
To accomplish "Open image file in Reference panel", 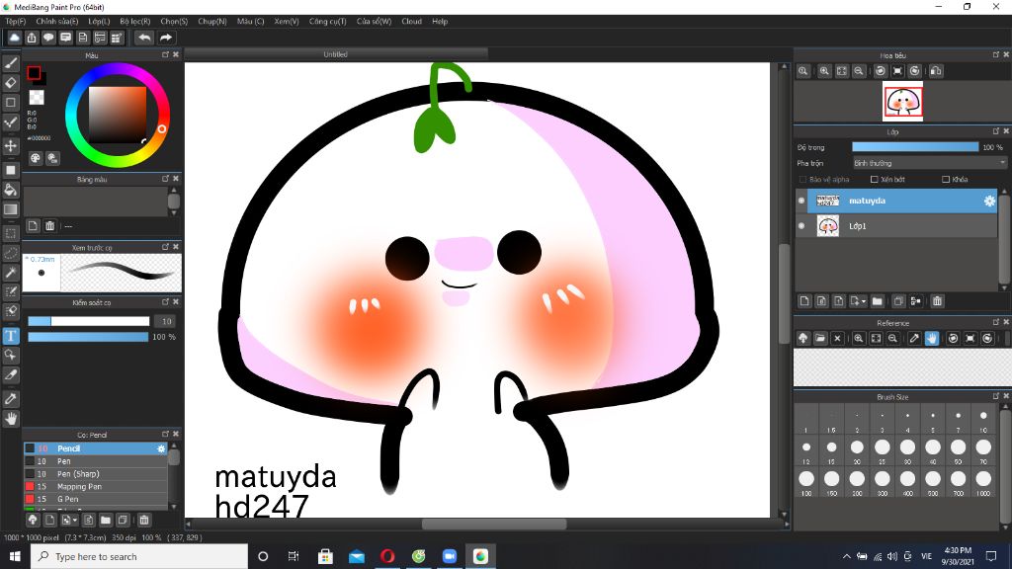I will tap(820, 338).
